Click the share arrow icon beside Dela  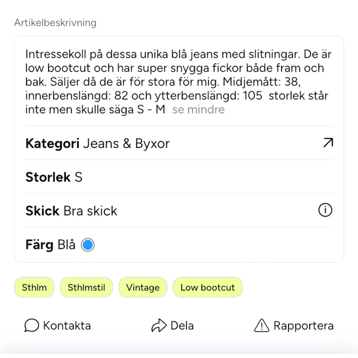coord(159,326)
